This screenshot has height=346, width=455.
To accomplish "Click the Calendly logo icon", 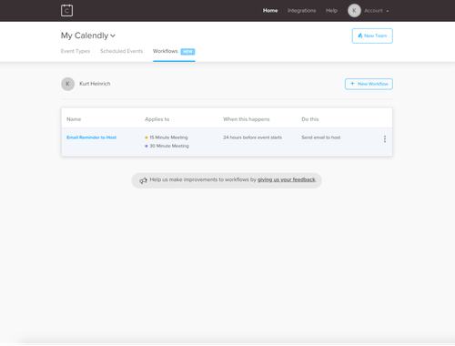I will click(66, 11).
